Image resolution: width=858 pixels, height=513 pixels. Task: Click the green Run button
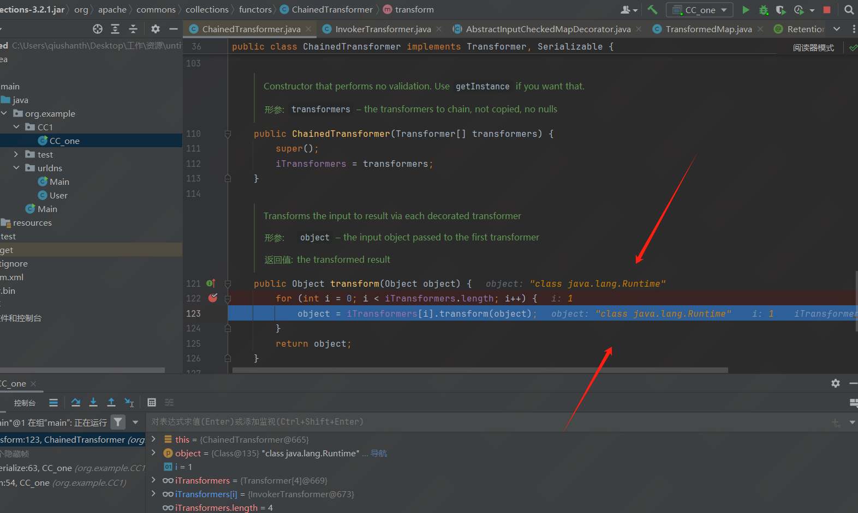pyautogui.click(x=746, y=10)
